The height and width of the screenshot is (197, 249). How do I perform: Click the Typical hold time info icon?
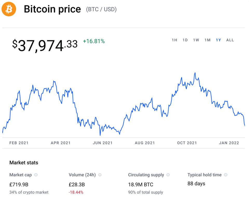(226, 175)
